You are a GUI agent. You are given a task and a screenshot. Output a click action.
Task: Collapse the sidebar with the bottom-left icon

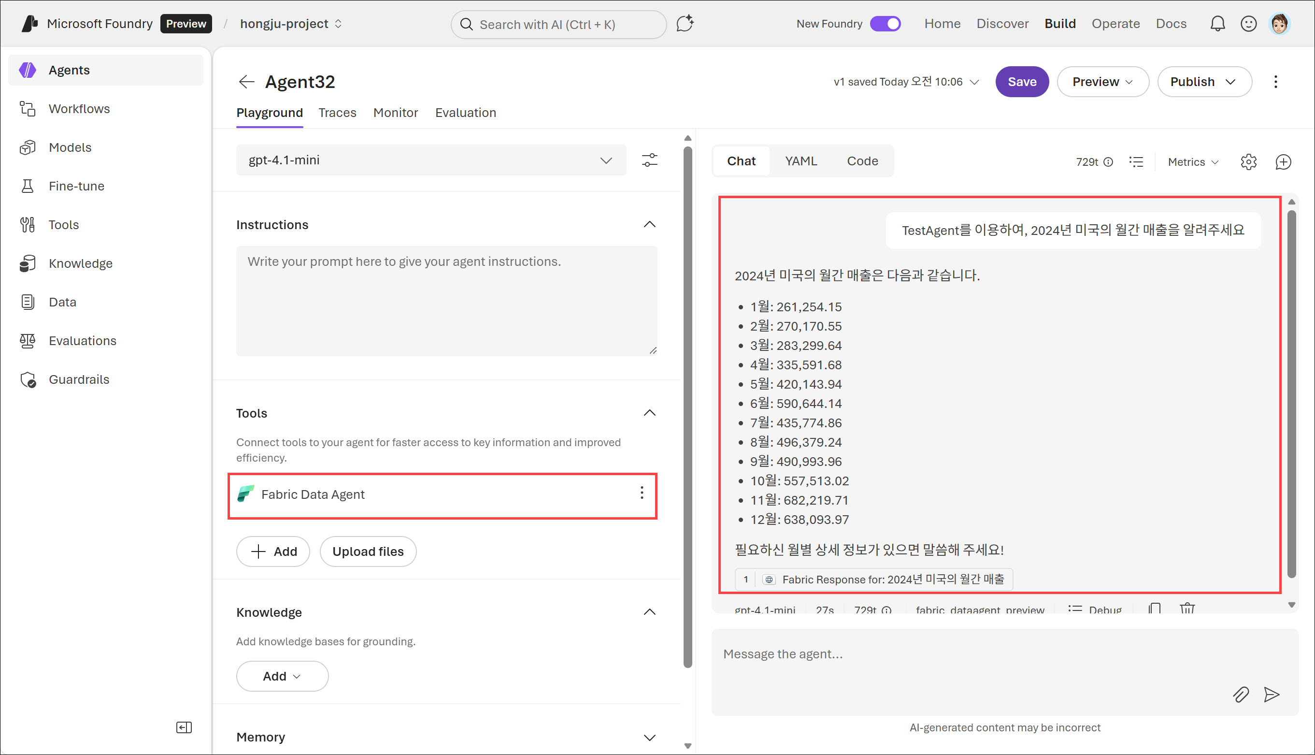(x=184, y=727)
